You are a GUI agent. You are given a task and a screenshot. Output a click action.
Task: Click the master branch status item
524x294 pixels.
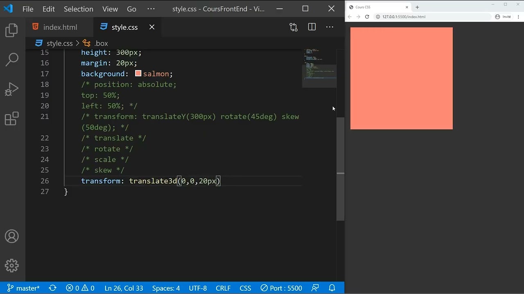point(23,288)
